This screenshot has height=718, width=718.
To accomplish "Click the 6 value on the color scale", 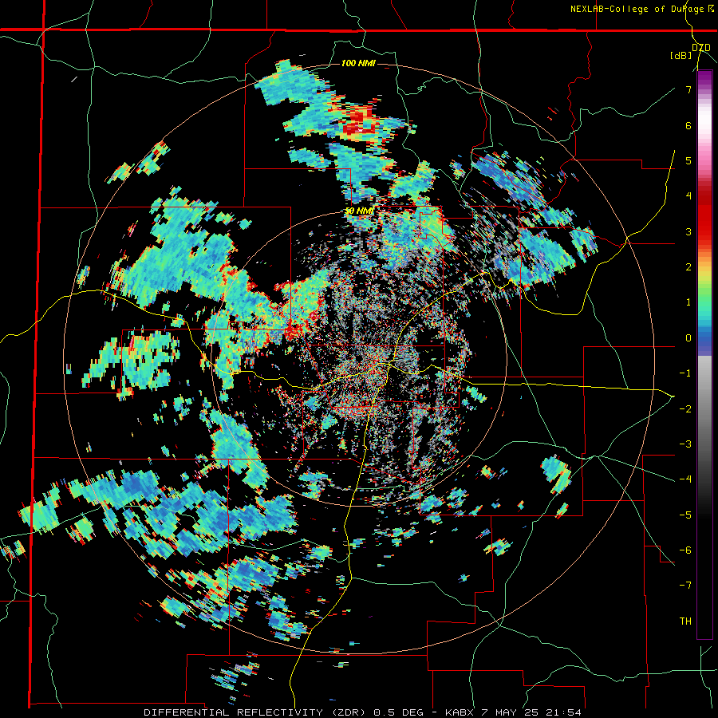I will [x=688, y=125].
